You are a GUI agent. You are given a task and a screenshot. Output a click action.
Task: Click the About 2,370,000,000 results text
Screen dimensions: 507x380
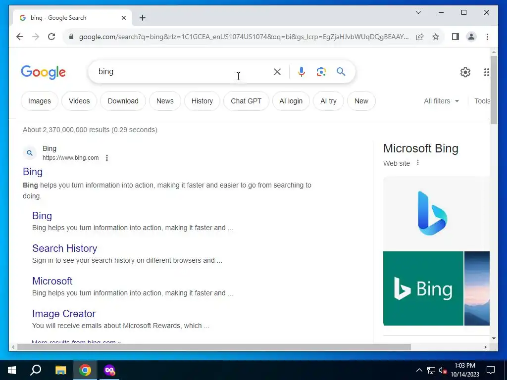pos(90,130)
